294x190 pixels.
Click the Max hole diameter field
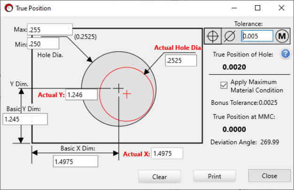(50, 30)
